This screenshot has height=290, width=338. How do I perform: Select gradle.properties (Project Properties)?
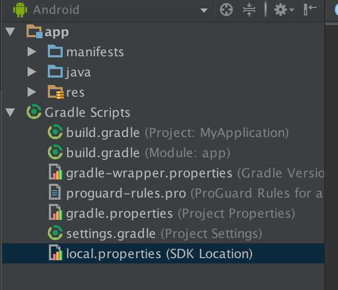(181, 214)
